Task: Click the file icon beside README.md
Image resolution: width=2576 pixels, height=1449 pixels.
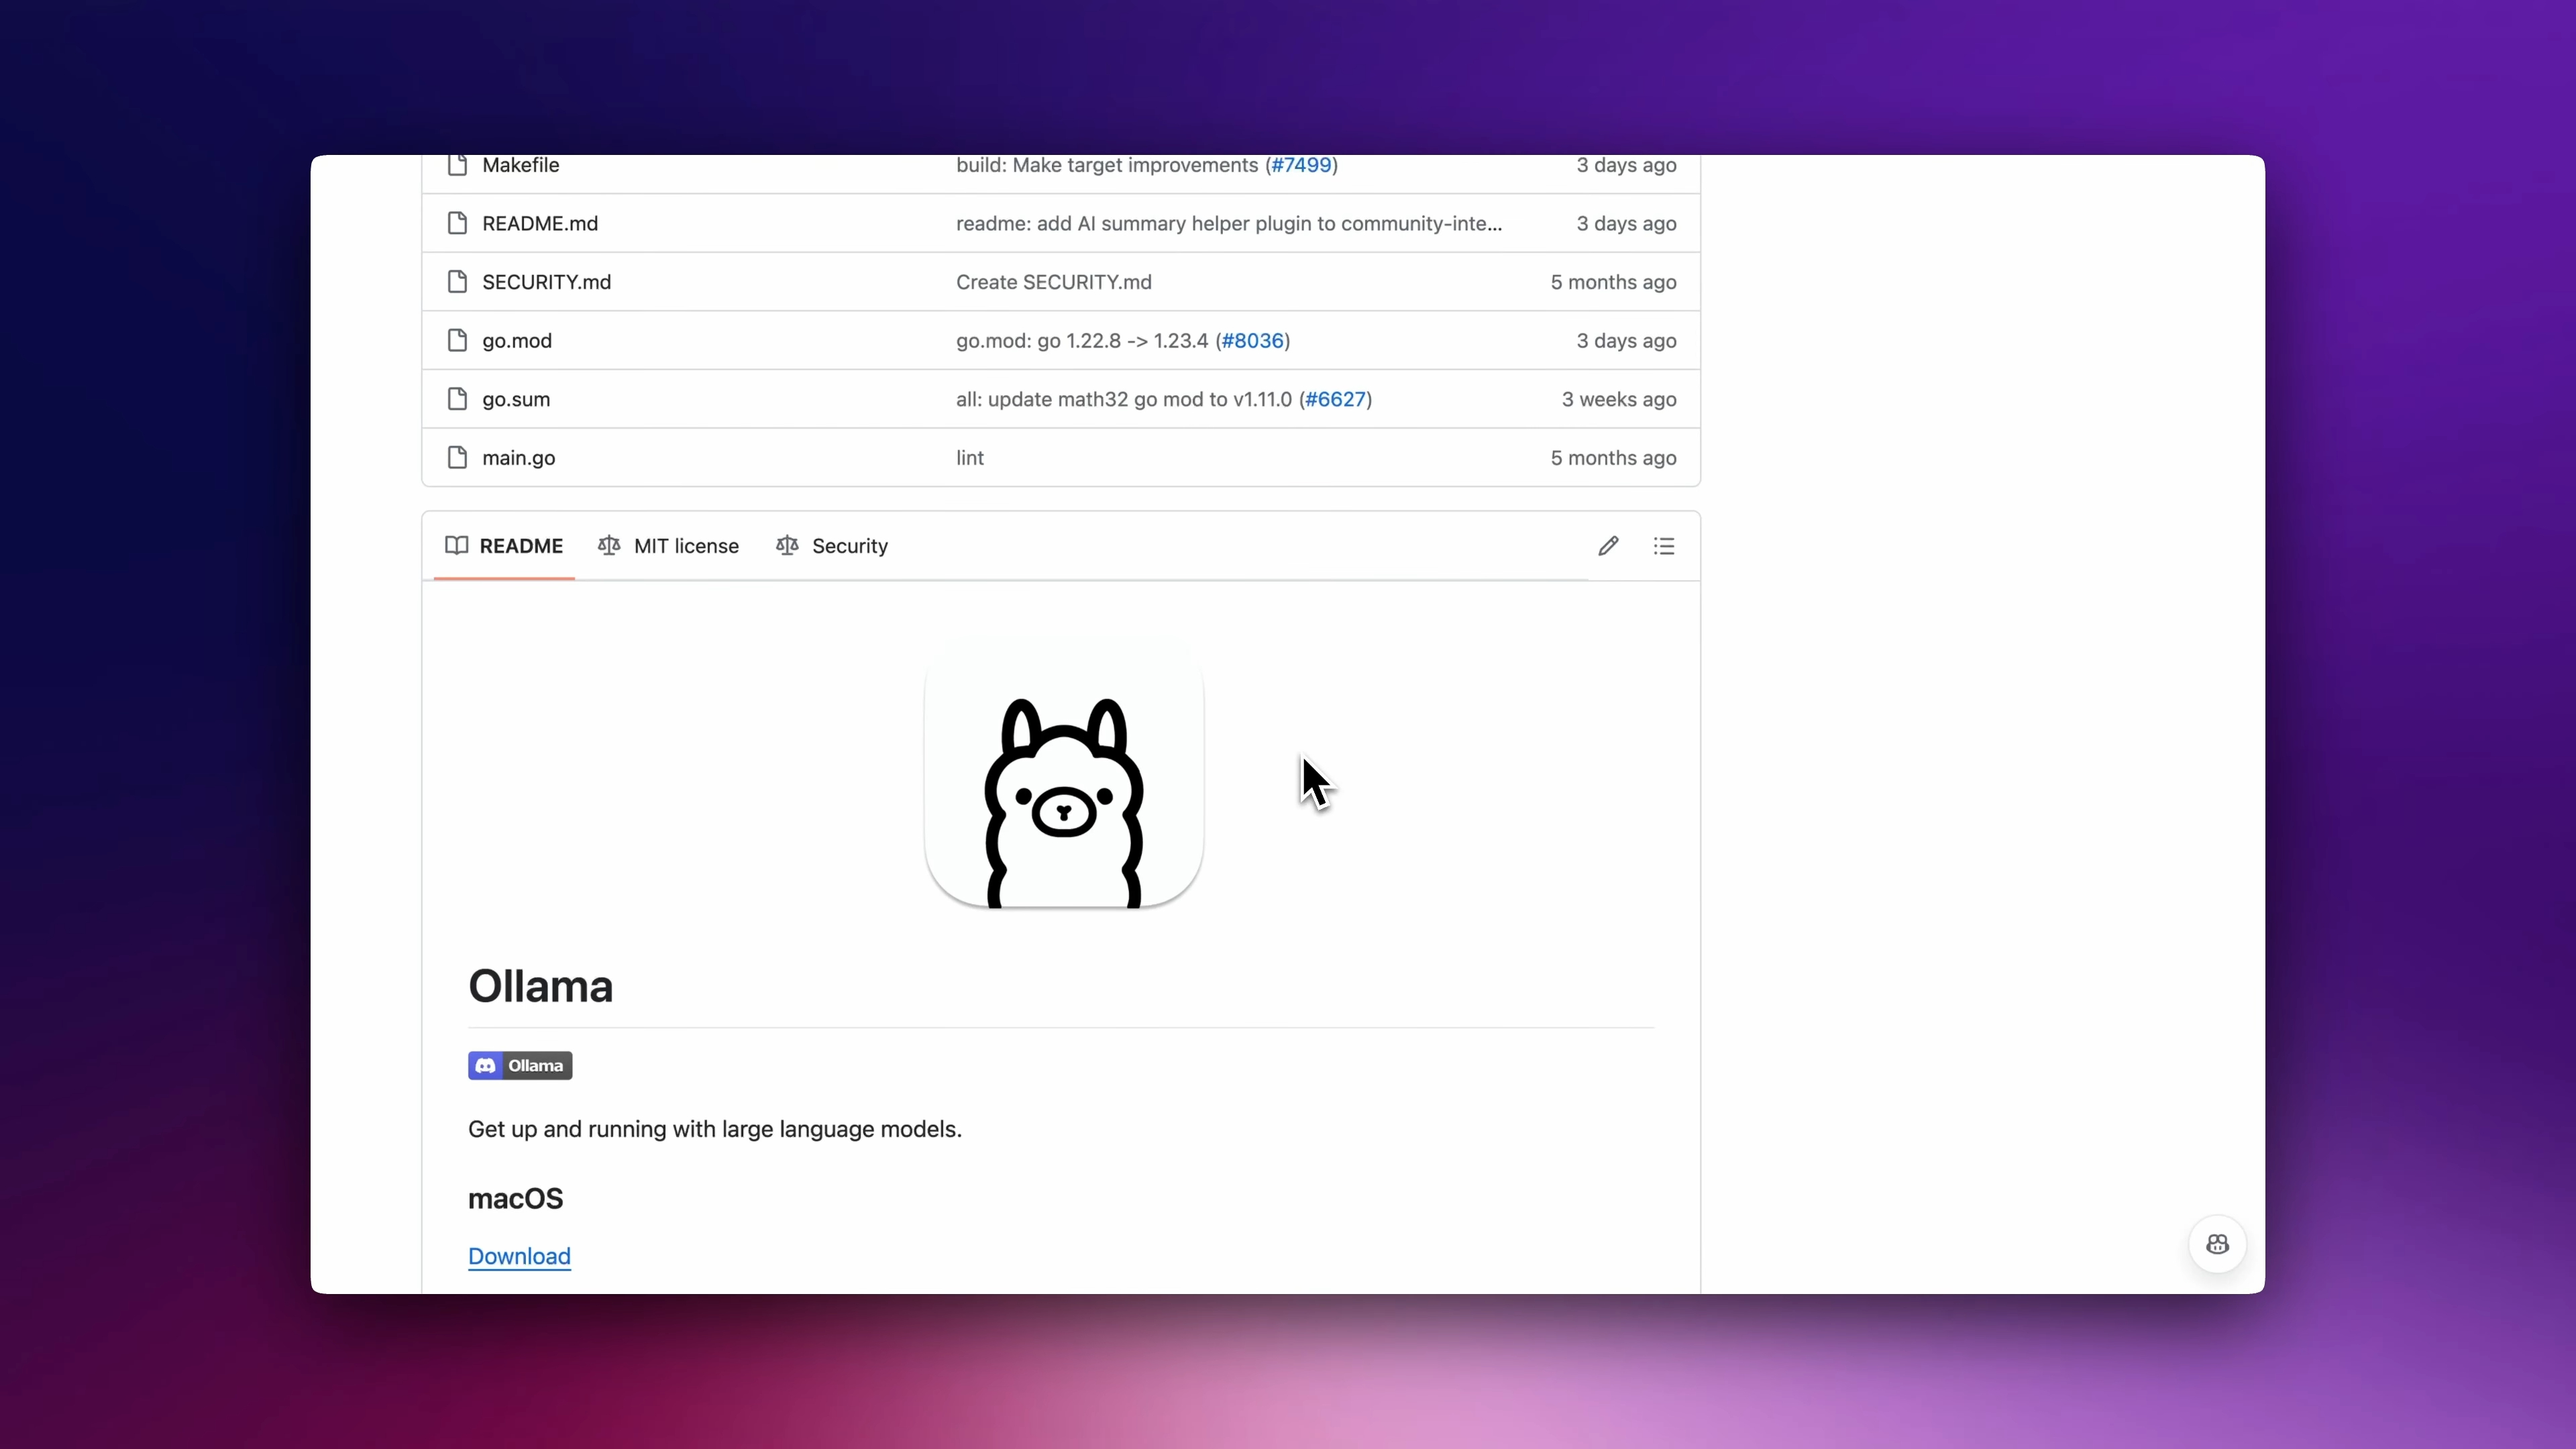Action: click(x=457, y=223)
